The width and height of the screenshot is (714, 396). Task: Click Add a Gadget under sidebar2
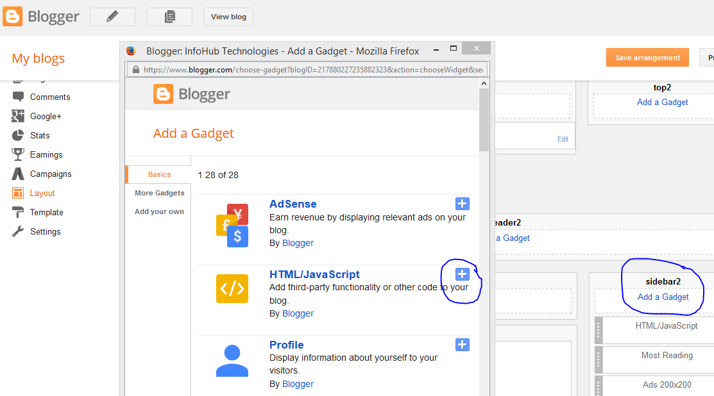point(663,297)
